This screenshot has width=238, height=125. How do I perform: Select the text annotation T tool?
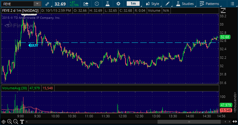[22, 122]
